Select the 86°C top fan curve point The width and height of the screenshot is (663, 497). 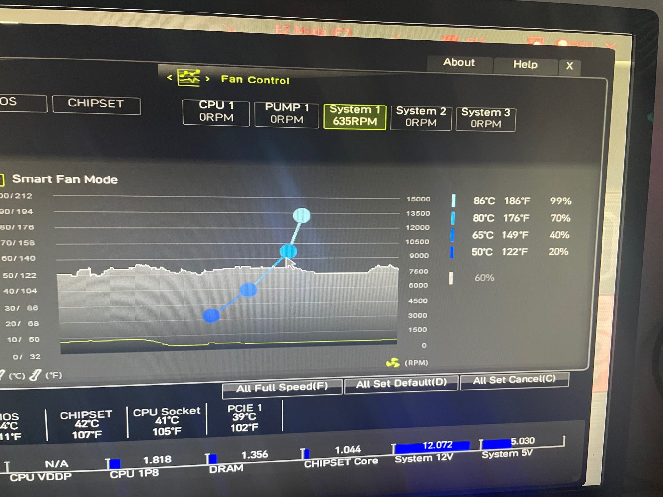pos(302,216)
